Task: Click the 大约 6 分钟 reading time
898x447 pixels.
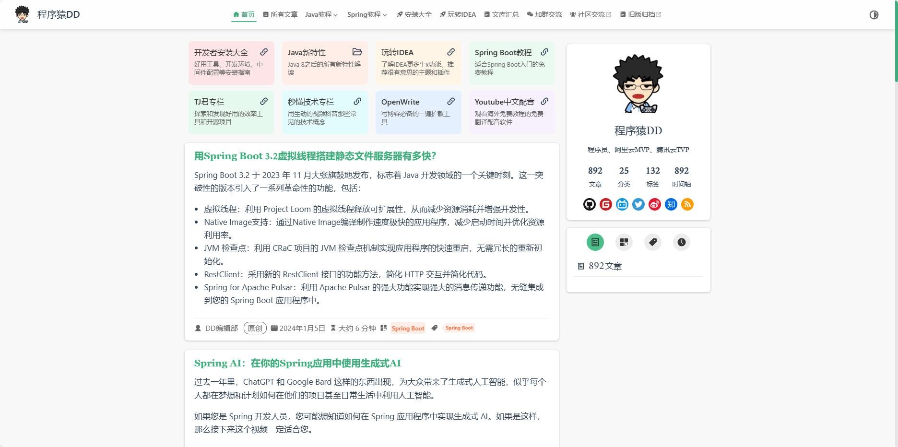Action: coord(357,328)
